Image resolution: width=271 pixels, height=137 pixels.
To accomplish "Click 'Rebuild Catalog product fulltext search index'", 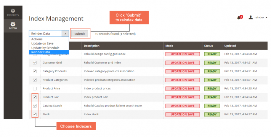I will [113, 105].
